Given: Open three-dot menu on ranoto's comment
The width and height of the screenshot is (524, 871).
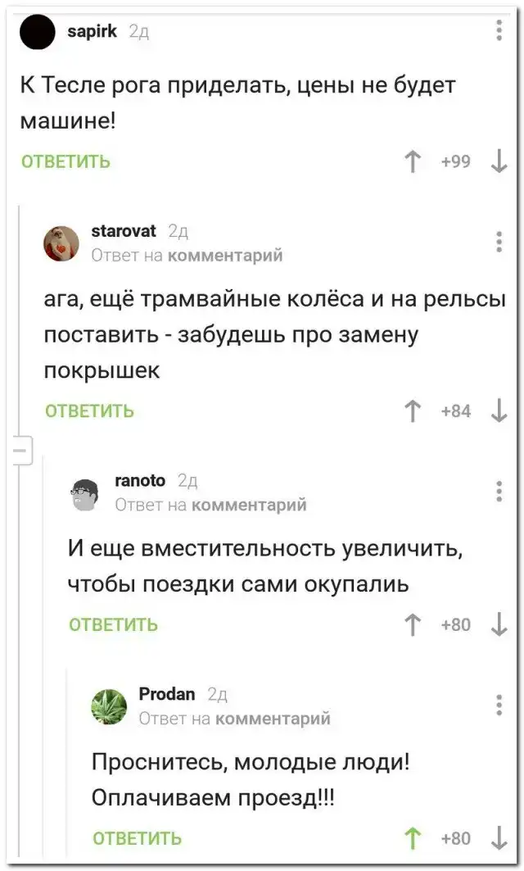Looking at the screenshot, I should click(499, 491).
